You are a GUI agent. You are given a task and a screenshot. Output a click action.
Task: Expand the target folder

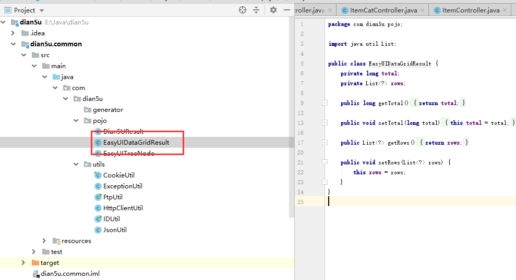coord(23,262)
